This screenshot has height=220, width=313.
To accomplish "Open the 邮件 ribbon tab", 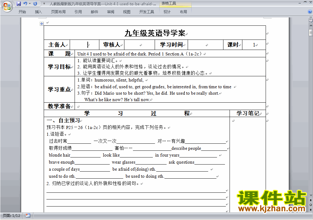I will pyautogui.click(x=94, y=12).
